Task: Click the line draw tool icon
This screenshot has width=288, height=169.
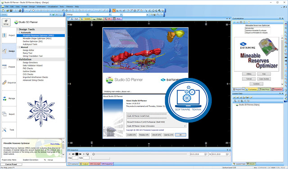Action: [x=30, y=11]
